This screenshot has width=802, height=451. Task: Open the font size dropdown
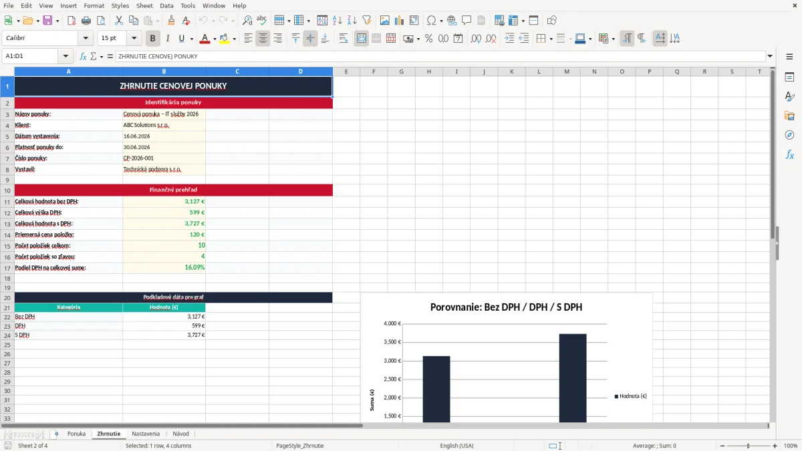[134, 39]
